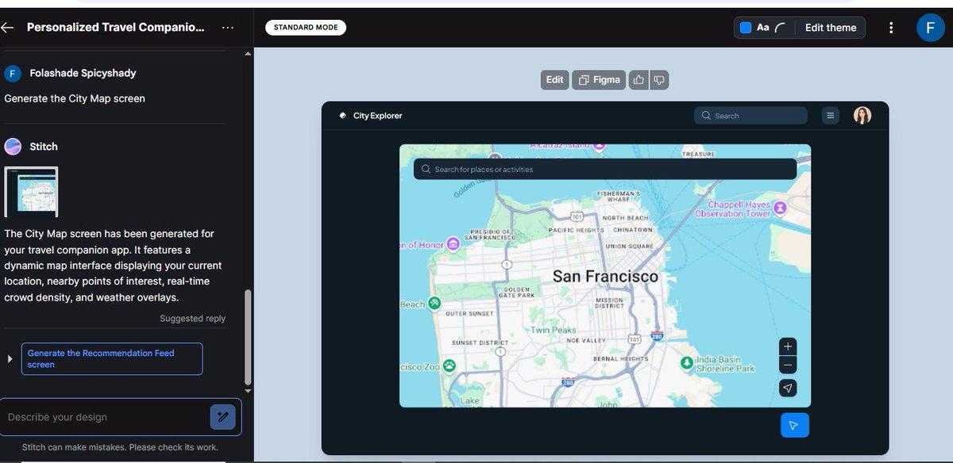The width and height of the screenshot is (953, 463).
Task: Open the project title overflow menu
Action: click(228, 27)
